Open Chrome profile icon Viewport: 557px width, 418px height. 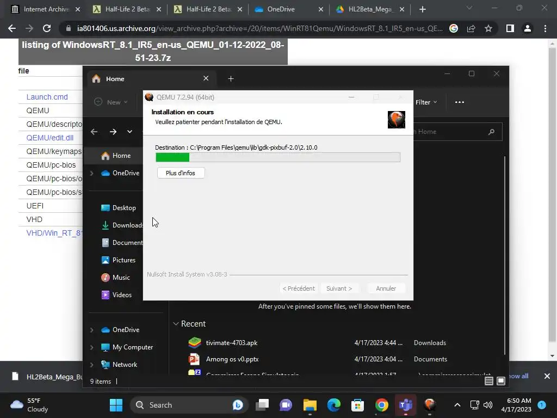(528, 28)
